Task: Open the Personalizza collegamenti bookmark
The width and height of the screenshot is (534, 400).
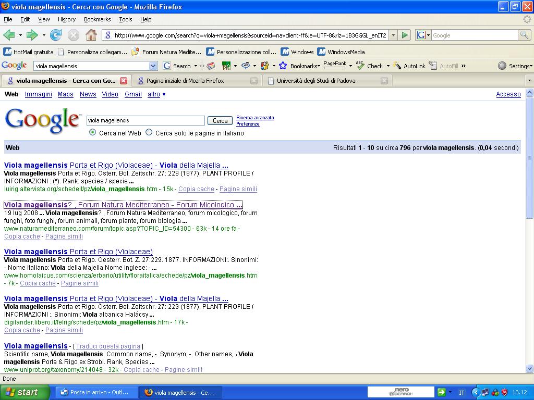Action: coord(92,52)
